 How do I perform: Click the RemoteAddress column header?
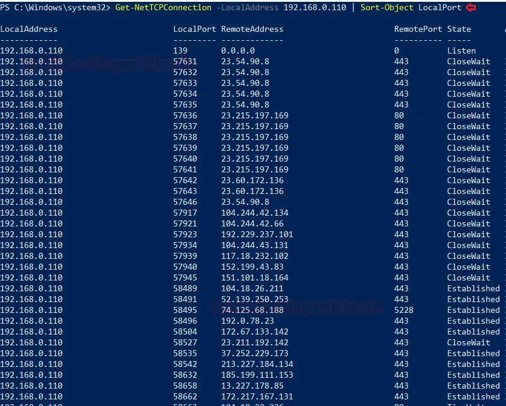pyautogui.click(x=252, y=29)
